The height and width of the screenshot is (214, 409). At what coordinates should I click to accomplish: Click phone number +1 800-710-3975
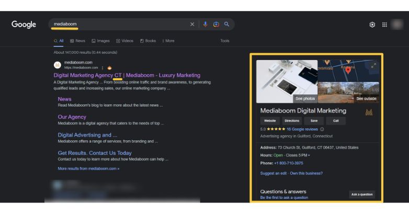pyautogui.click(x=289, y=163)
